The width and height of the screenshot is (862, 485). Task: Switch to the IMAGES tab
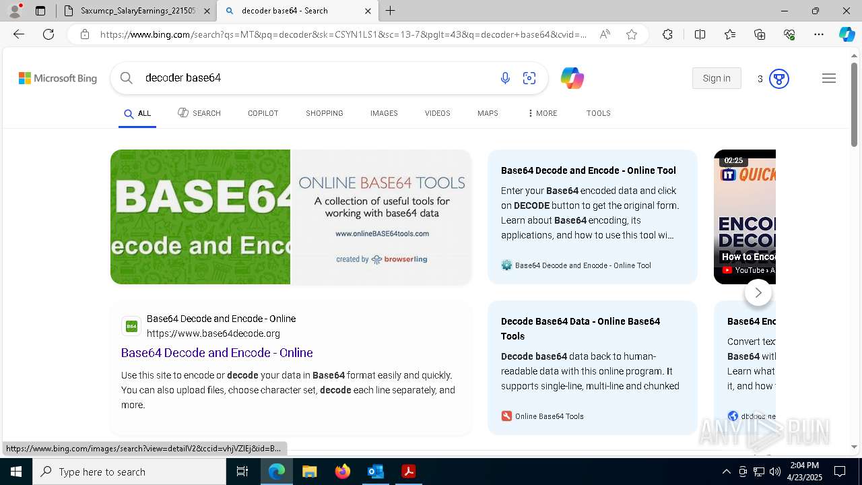384,113
